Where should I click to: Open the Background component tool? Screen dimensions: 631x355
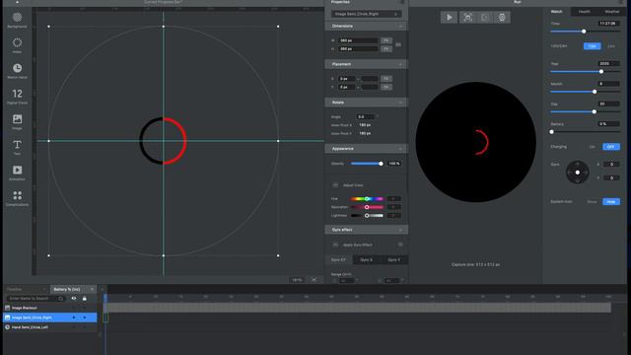click(17, 20)
